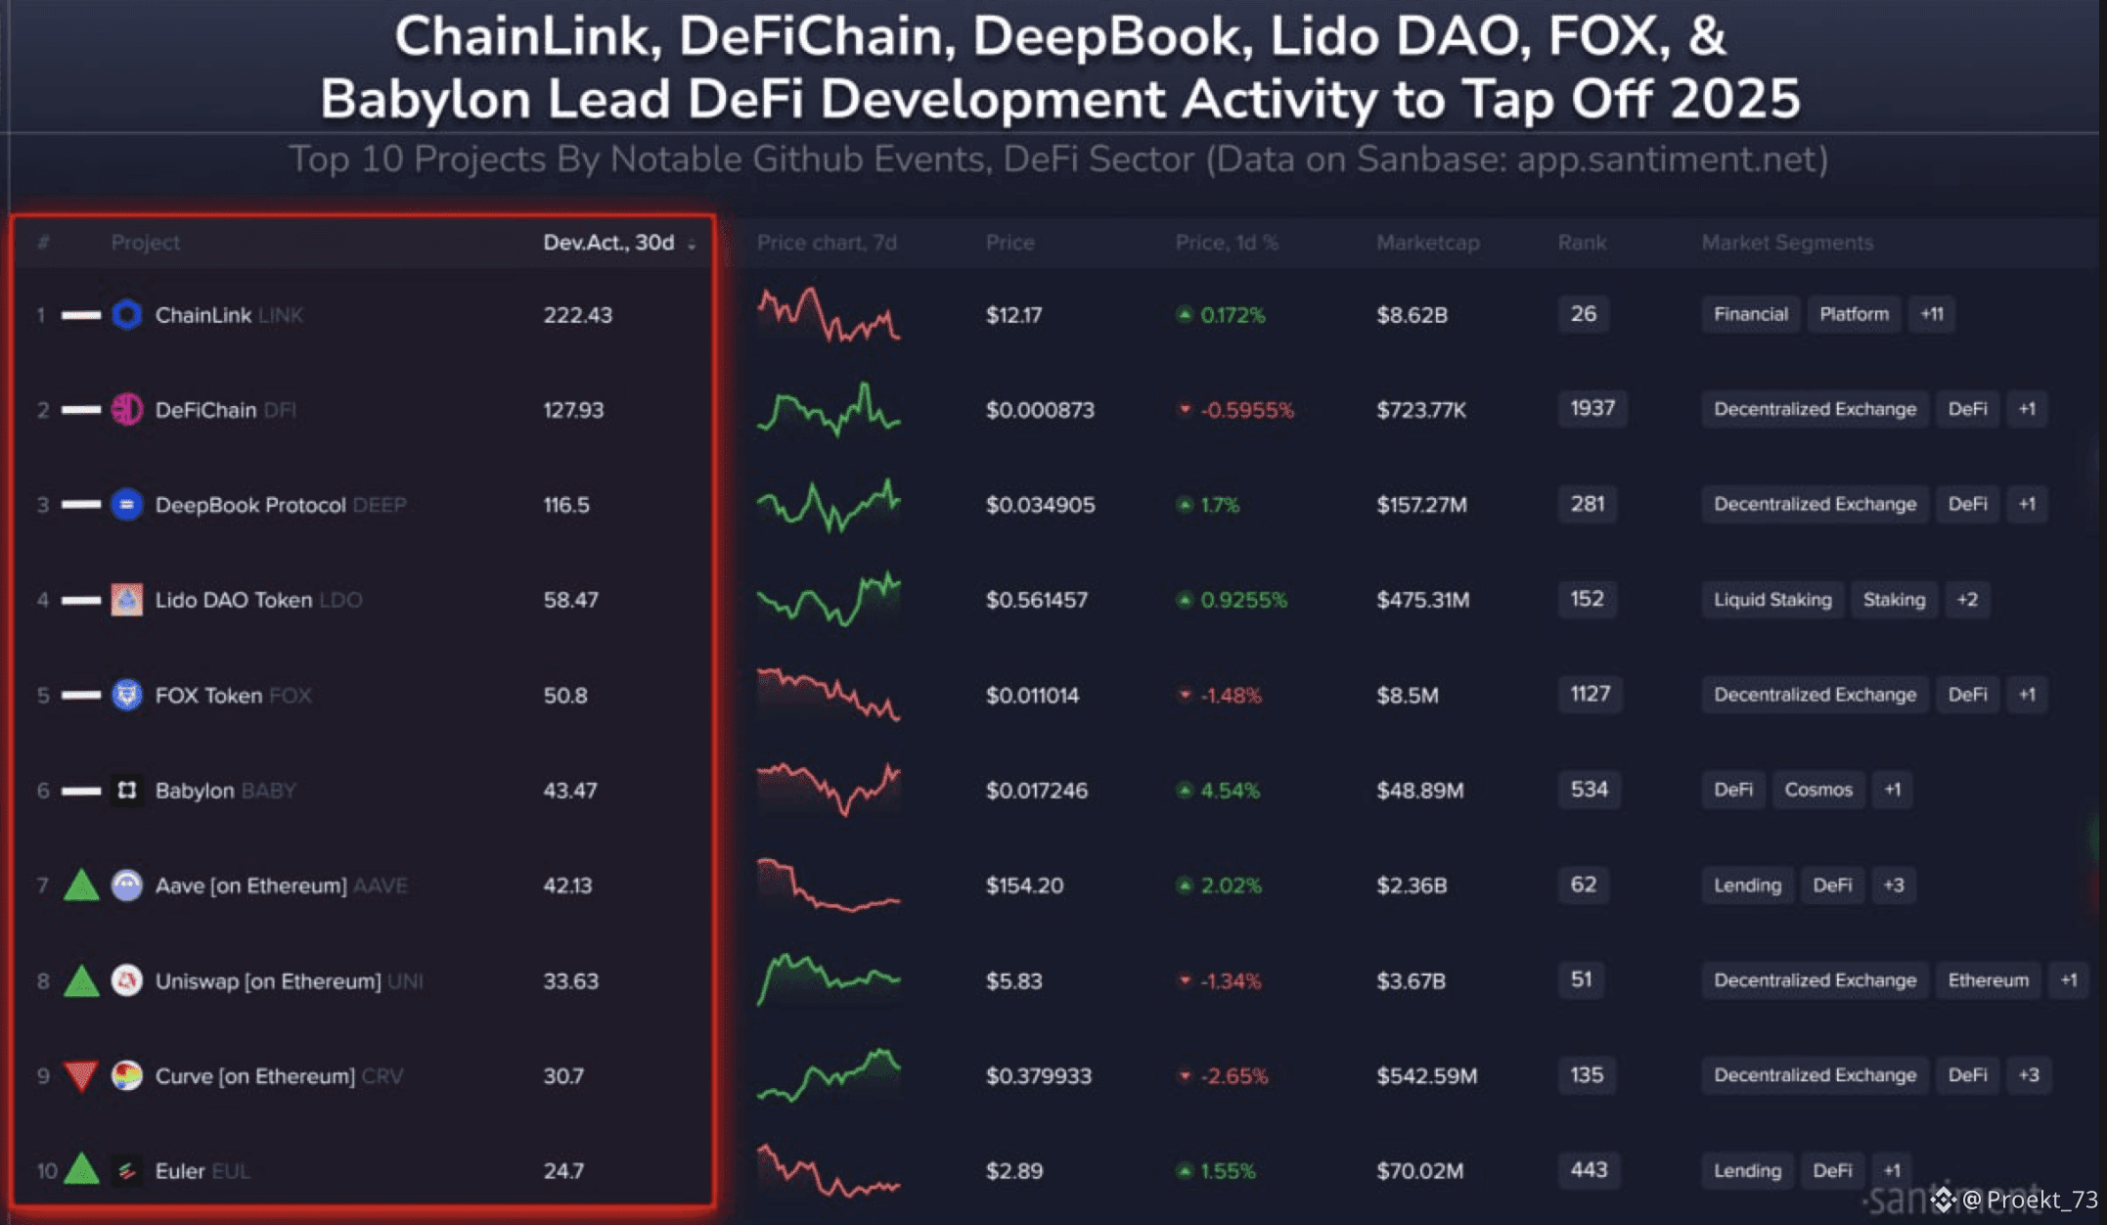Click the FOX Token fox icon
This screenshot has width=2107, height=1225.
127,695
